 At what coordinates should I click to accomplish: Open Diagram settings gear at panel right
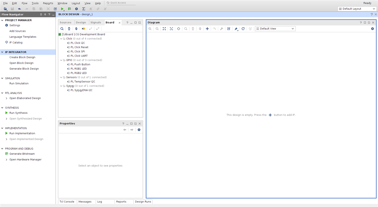tap(372, 29)
